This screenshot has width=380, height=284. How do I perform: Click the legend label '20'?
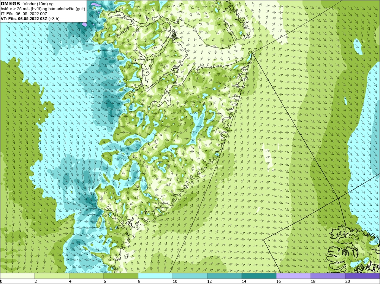click(348, 281)
